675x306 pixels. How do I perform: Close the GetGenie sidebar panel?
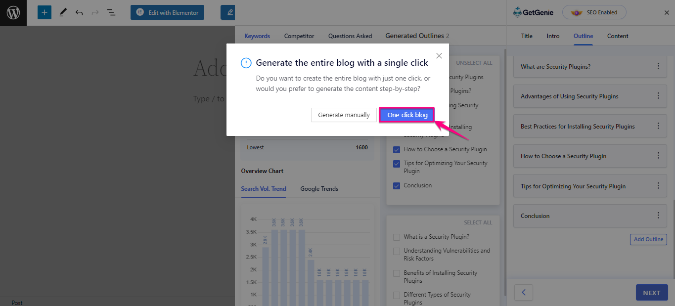click(x=667, y=13)
